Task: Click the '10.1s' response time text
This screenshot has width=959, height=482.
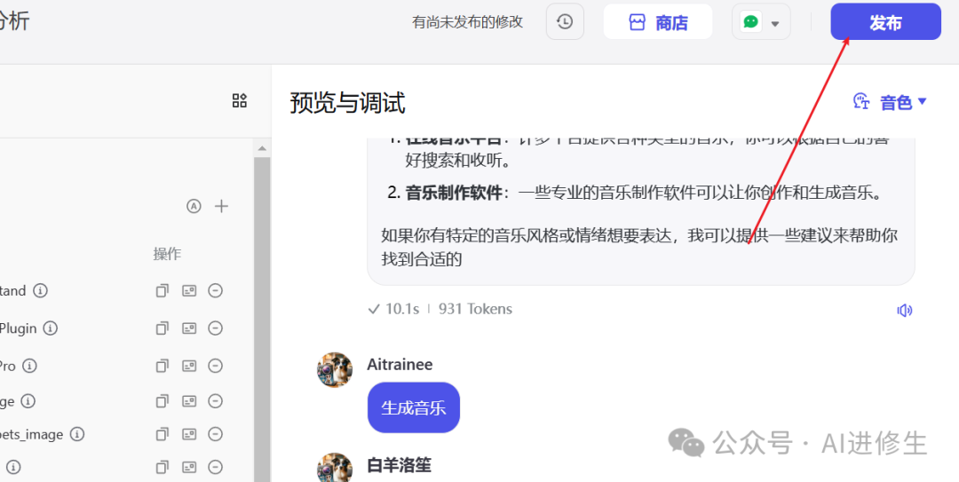Action: pos(402,310)
